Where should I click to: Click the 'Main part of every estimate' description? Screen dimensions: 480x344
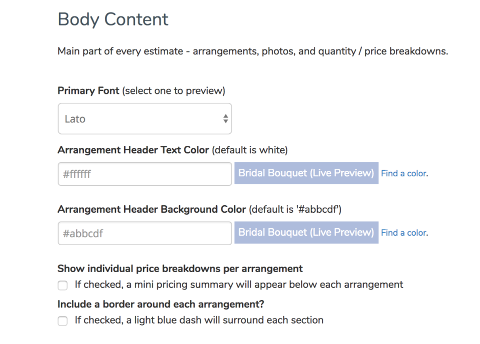coord(252,51)
